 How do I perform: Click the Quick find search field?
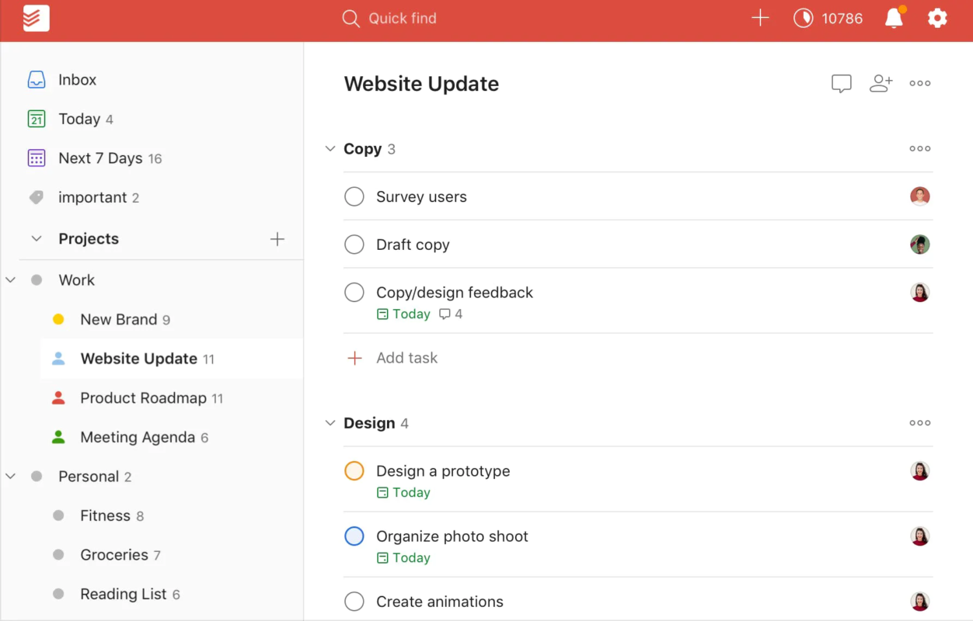(402, 19)
